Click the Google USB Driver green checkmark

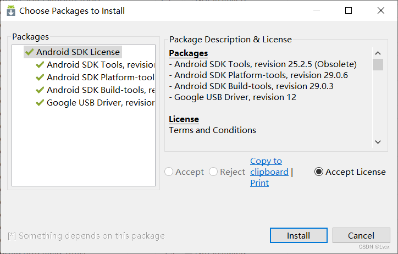coord(40,103)
